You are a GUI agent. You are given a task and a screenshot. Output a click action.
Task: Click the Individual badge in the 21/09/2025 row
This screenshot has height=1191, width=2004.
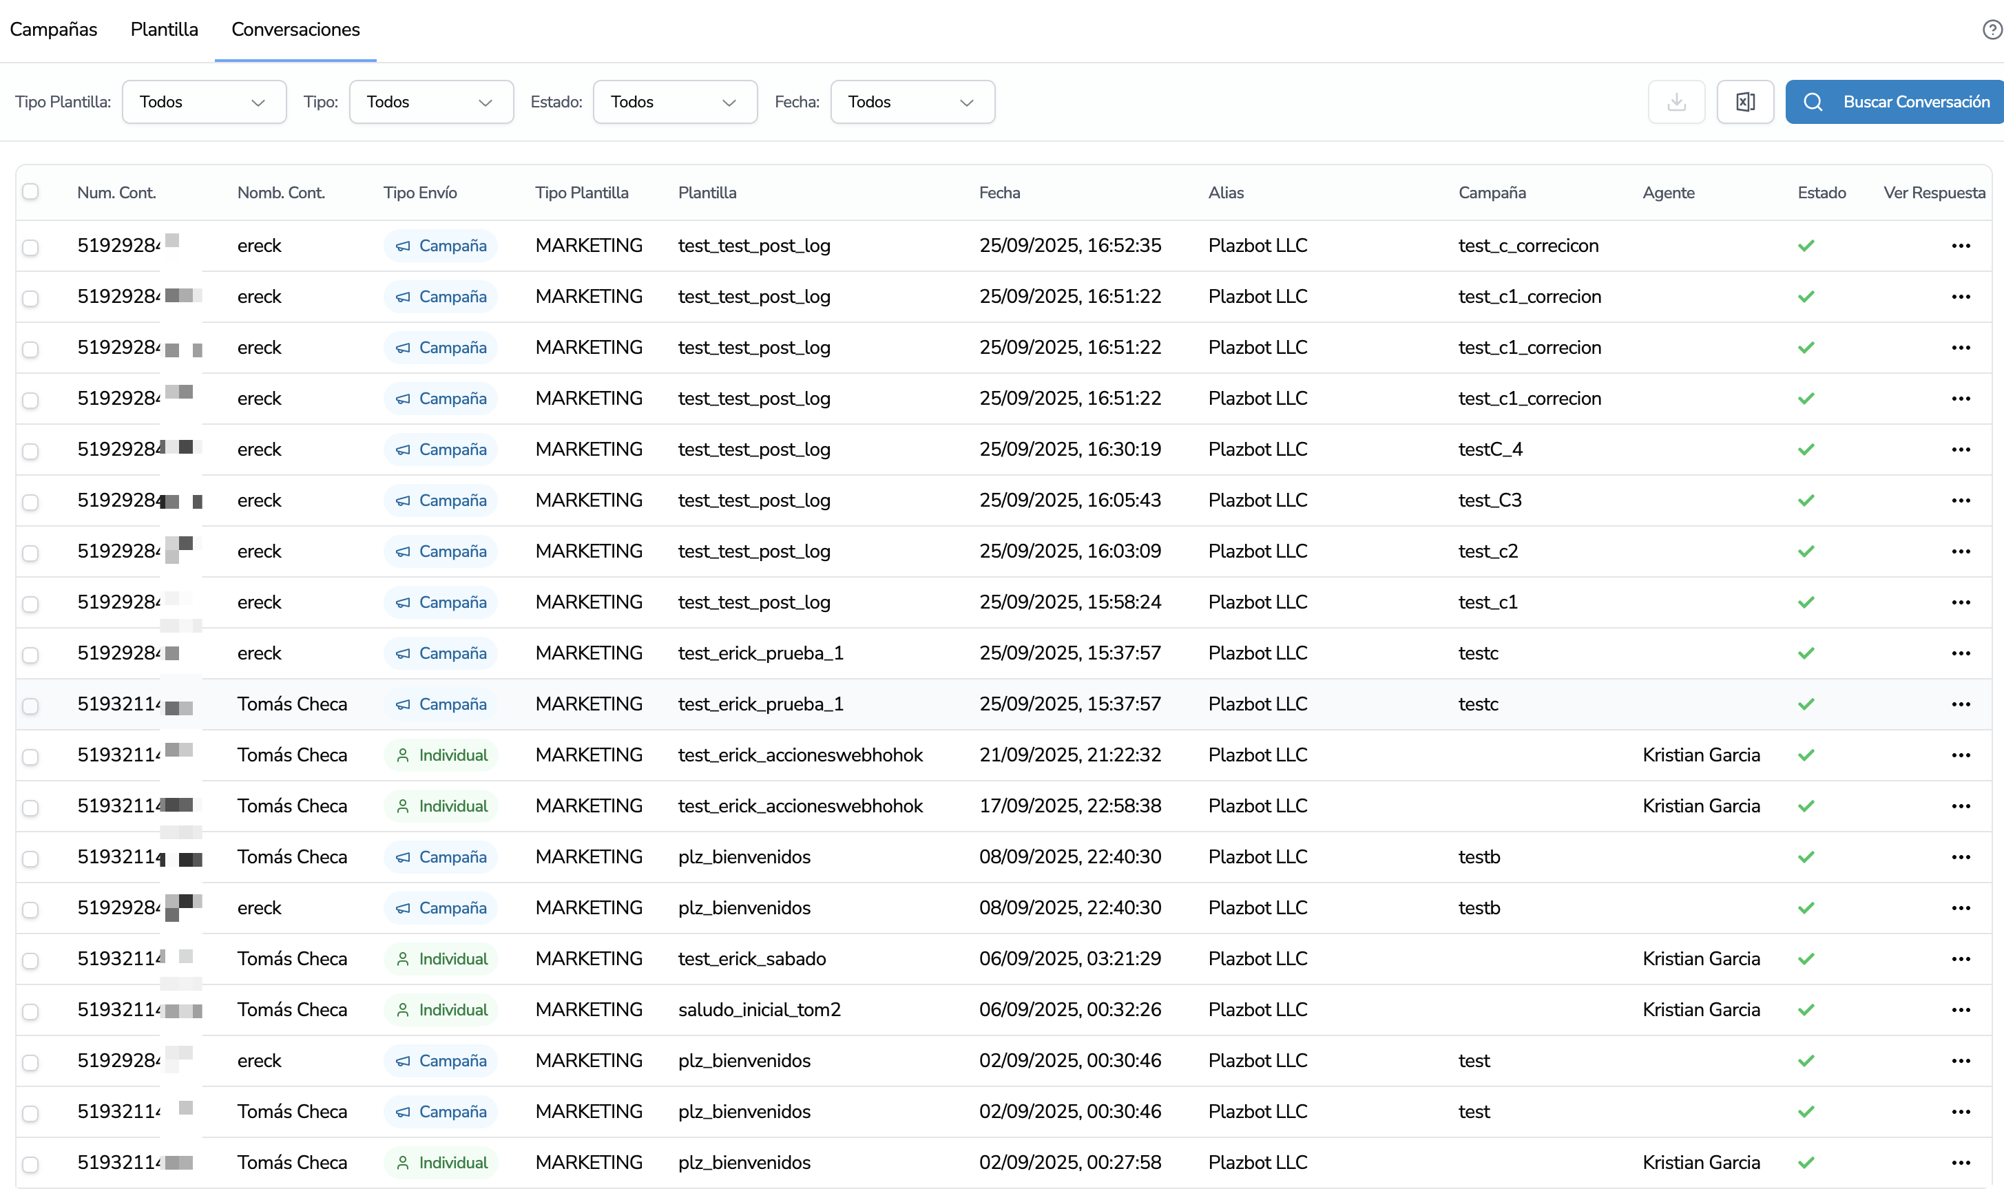(441, 755)
